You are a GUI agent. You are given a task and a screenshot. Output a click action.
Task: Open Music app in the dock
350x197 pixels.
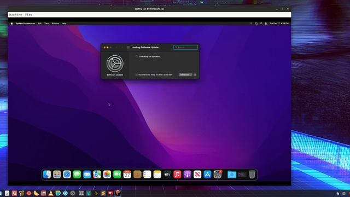click(x=177, y=175)
